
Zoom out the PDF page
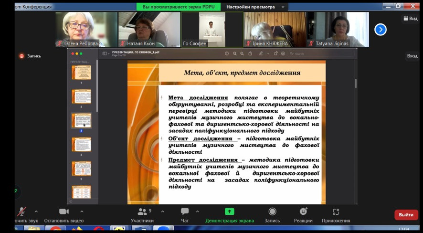[235, 53]
